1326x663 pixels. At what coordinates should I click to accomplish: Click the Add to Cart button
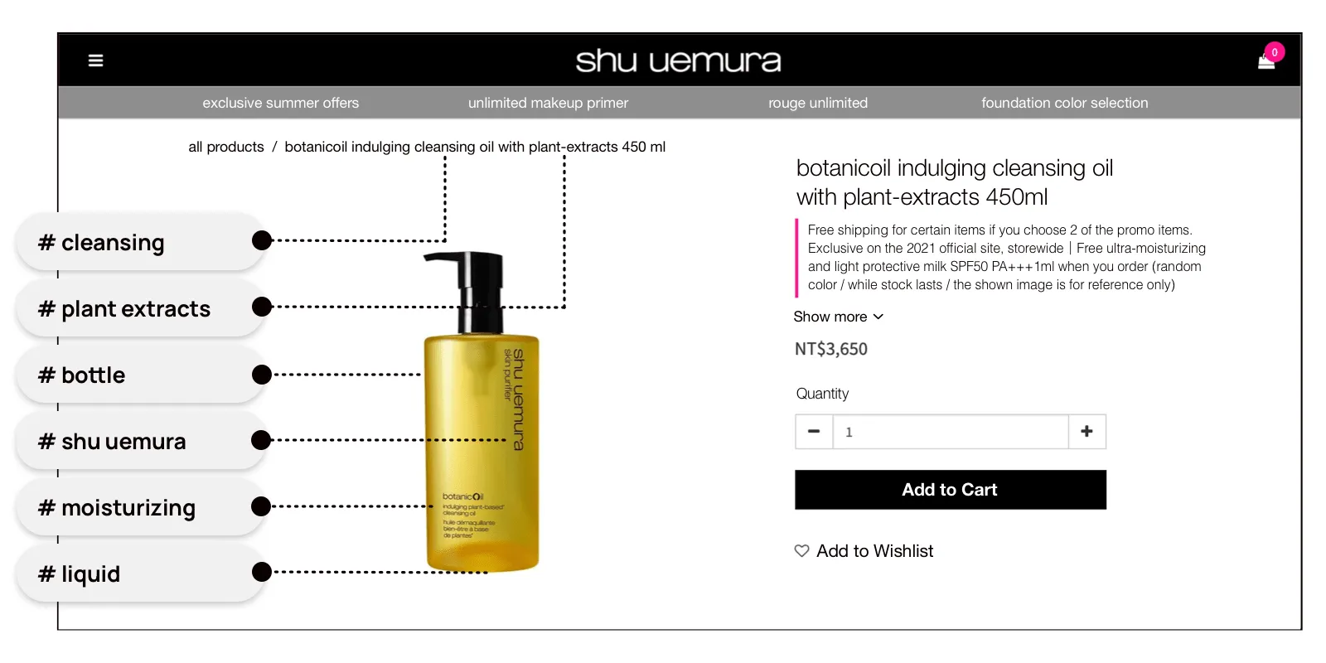pos(951,490)
